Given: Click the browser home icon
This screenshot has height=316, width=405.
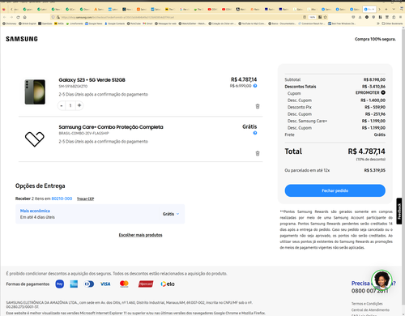Looking at the screenshot, I should click(x=24, y=17).
